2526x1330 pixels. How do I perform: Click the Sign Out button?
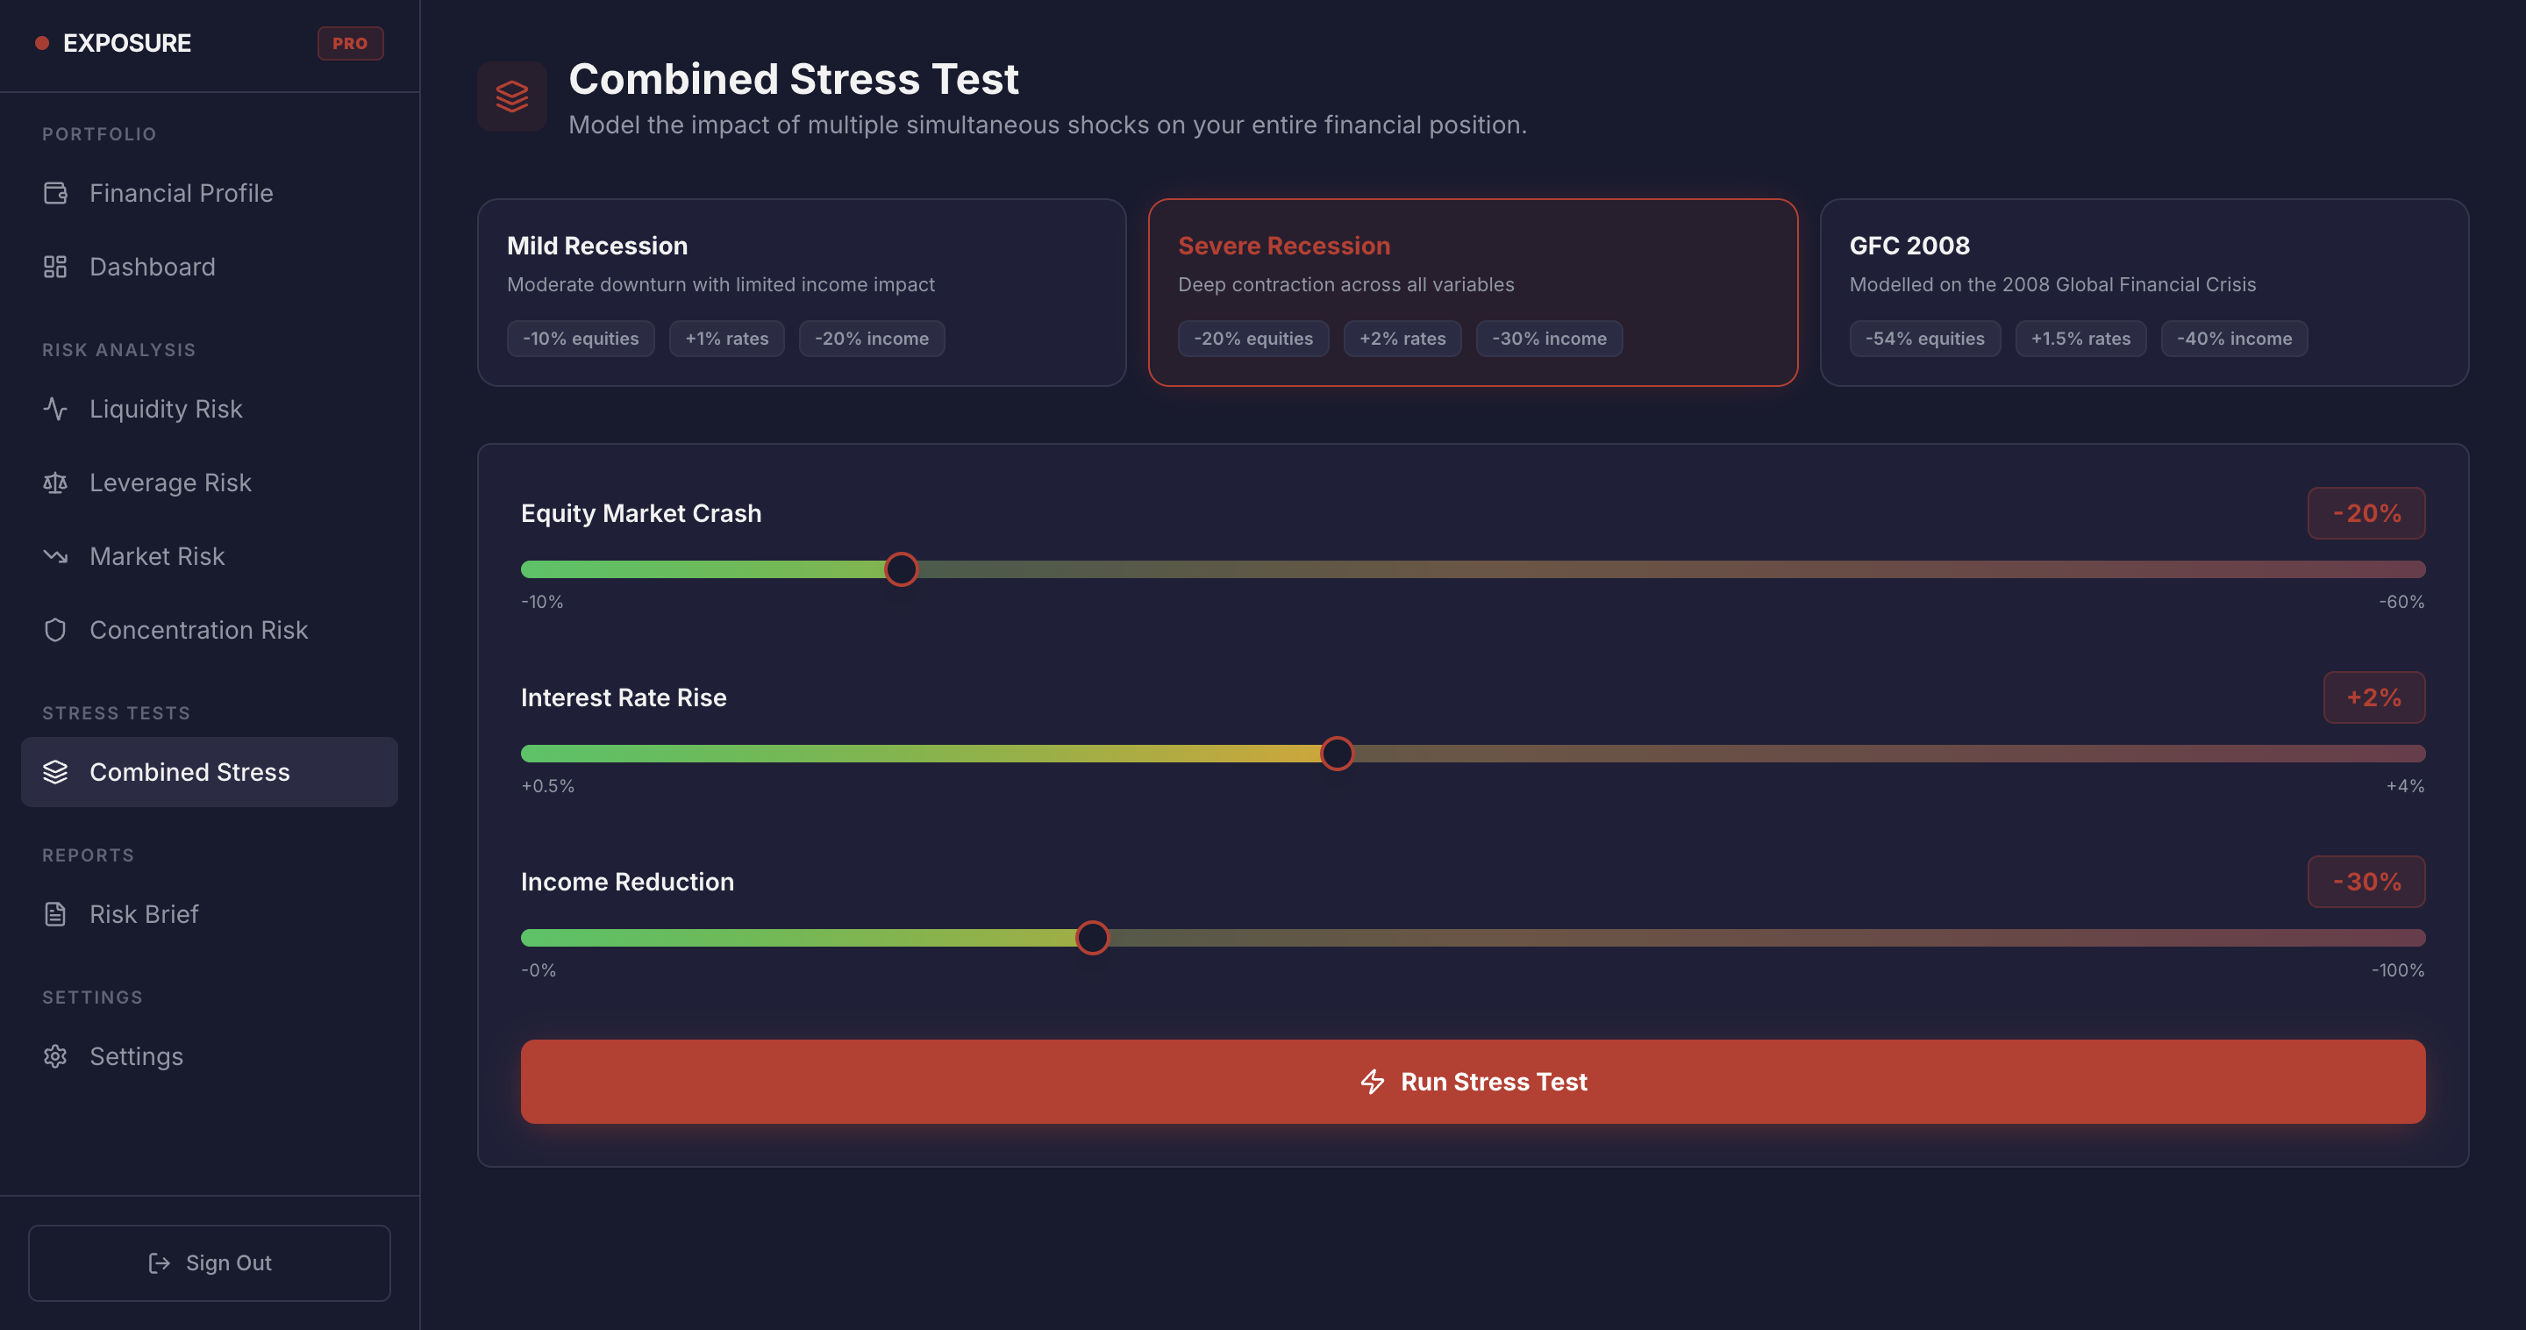point(209,1262)
